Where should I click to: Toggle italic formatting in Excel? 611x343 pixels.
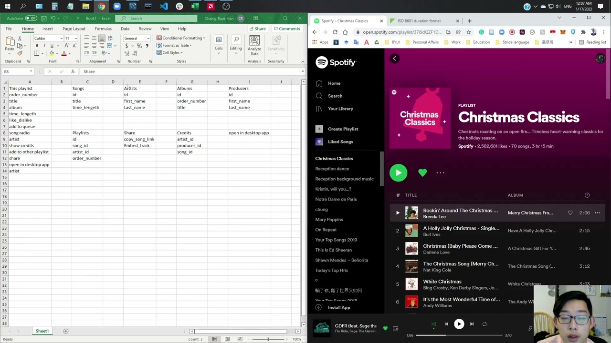(x=44, y=46)
